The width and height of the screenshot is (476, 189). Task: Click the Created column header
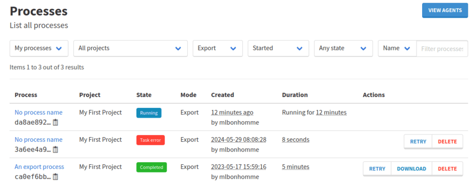click(x=223, y=95)
